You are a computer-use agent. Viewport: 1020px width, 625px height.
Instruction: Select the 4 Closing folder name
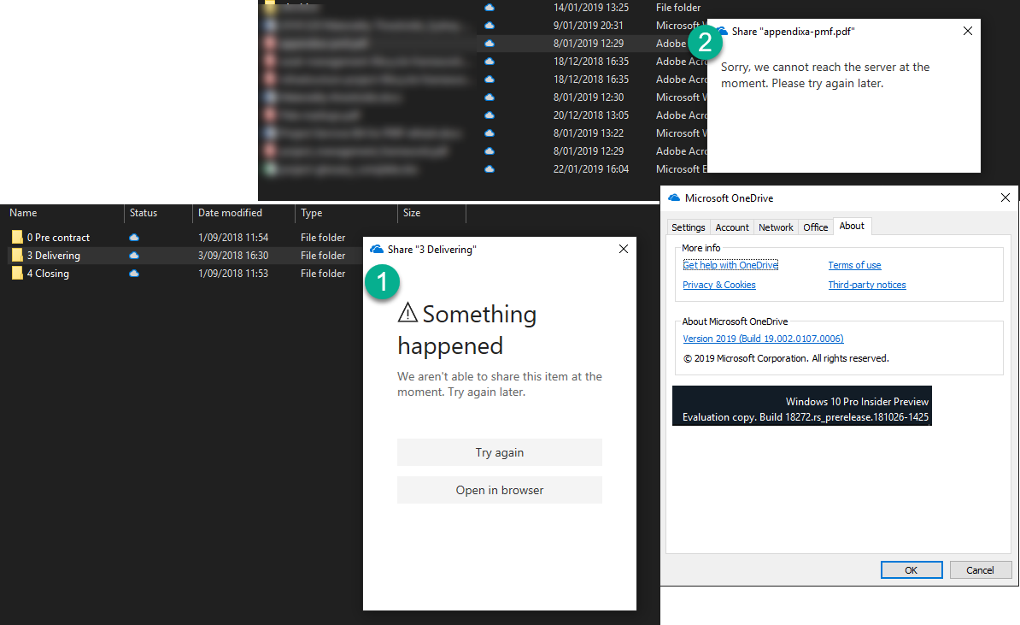48,274
